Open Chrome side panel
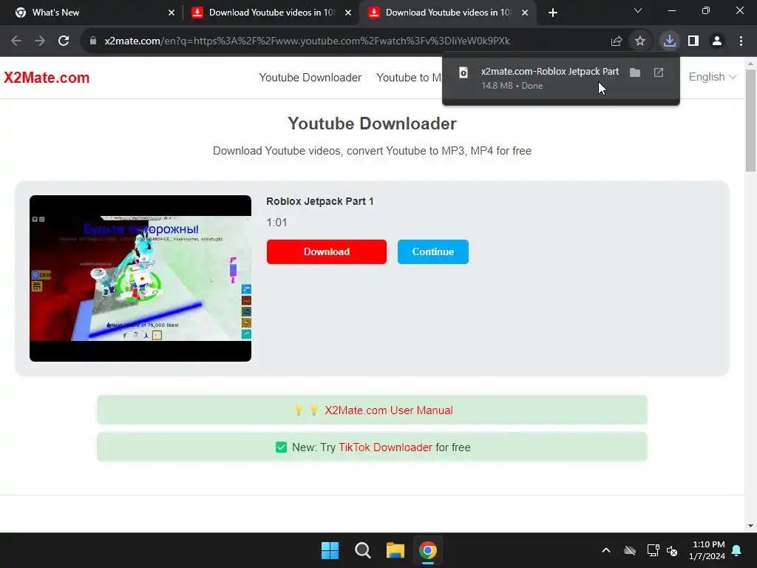The height and width of the screenshot is (568, 757). 693,41
